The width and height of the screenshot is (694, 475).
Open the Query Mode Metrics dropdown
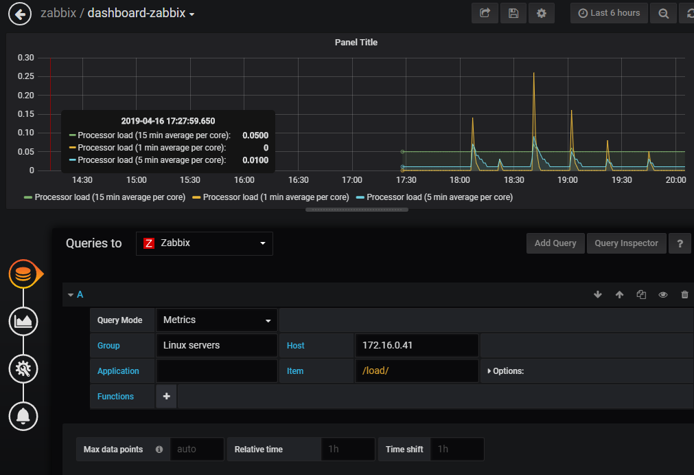coord(217,320)
